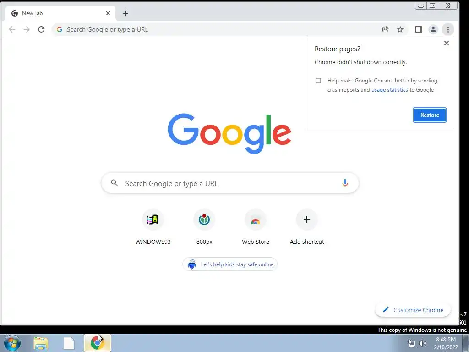
Task: Open the blank document taskbar icon
Action: 69,343
